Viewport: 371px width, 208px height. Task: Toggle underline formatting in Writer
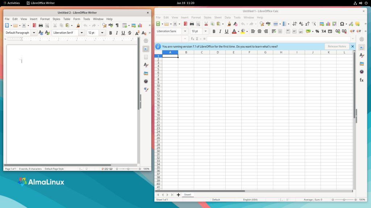coord(123,32)
